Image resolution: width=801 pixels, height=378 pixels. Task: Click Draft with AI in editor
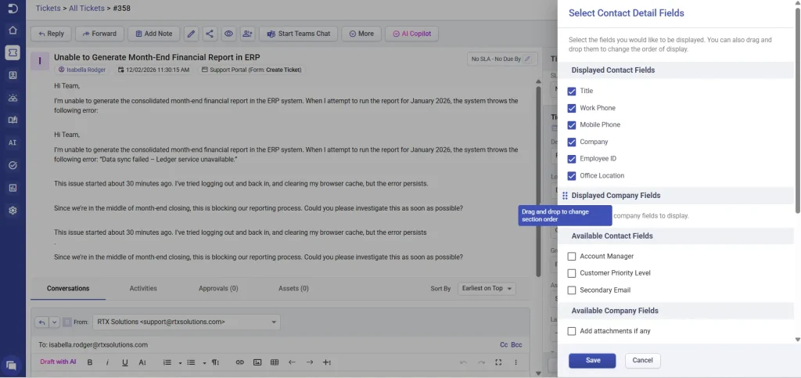(58, 362)
